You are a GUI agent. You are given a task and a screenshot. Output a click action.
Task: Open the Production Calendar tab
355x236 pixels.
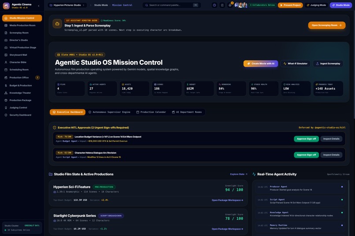tap(151, 112)
